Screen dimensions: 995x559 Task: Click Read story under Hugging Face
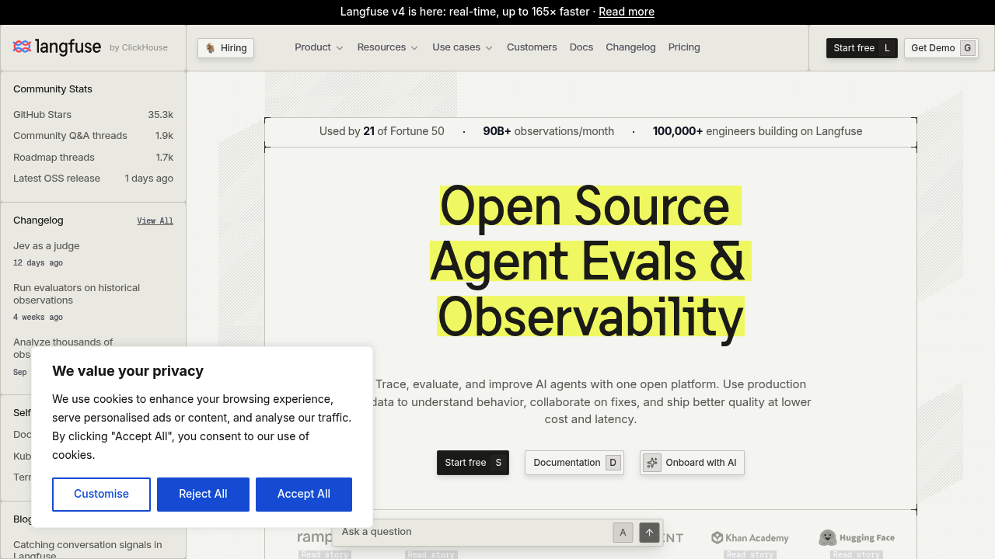coord(857,554)
